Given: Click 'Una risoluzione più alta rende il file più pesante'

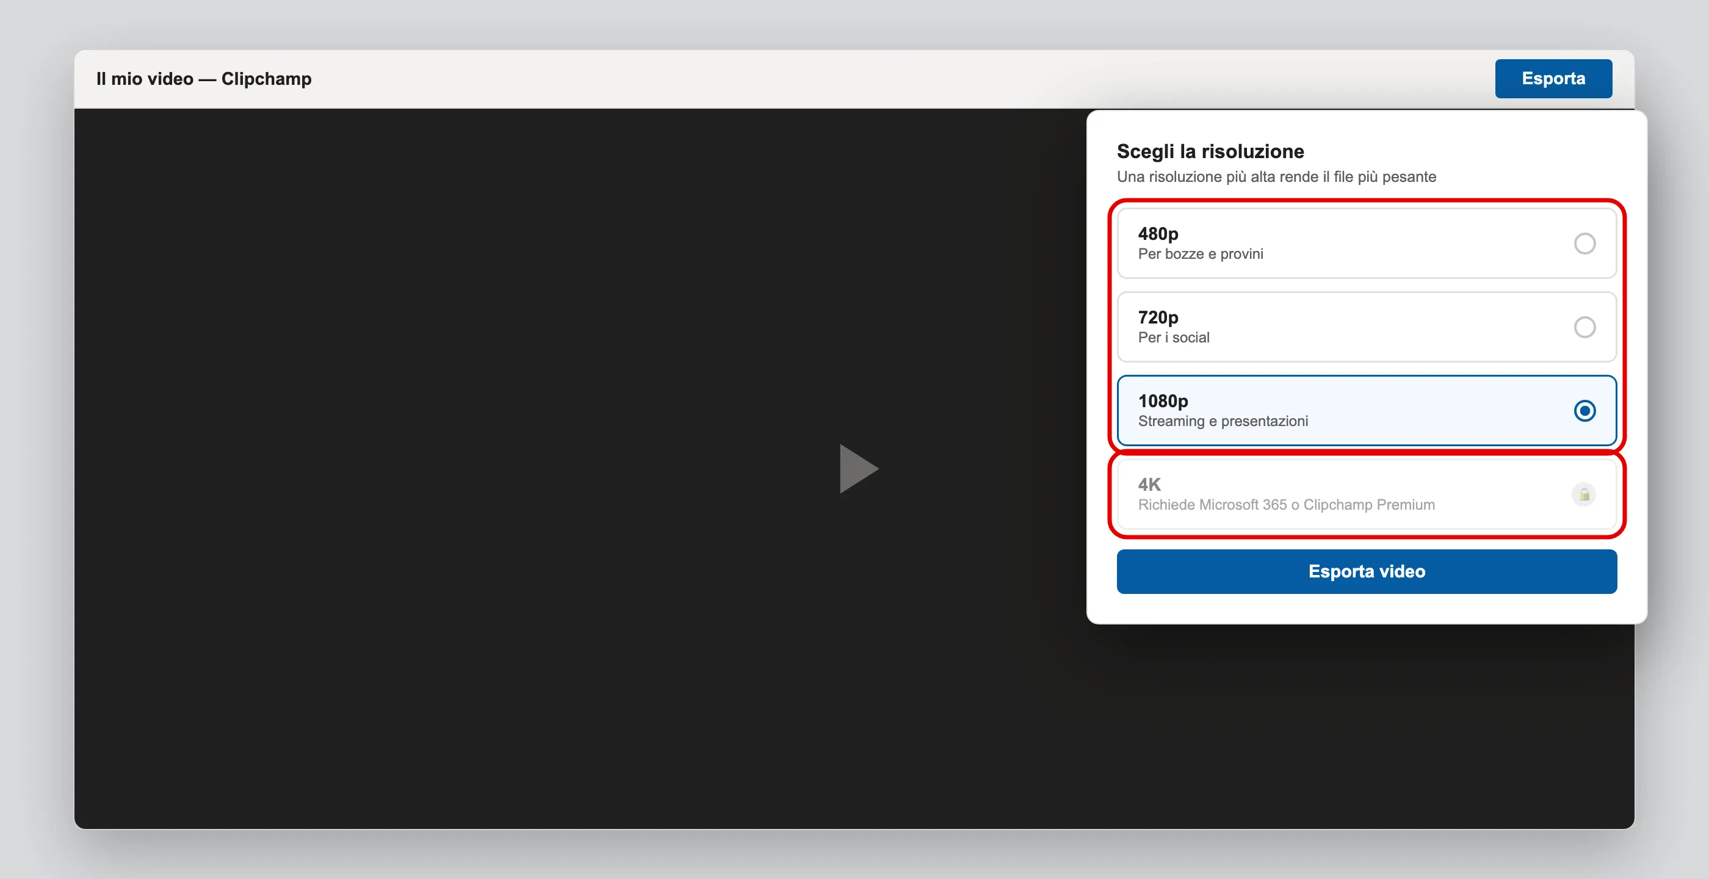Looking at the screenshot, I should click(1276, 176).
